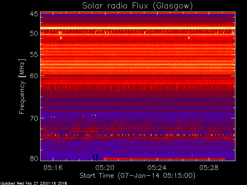Click the 45 frequency tick label

pos(34,14)
